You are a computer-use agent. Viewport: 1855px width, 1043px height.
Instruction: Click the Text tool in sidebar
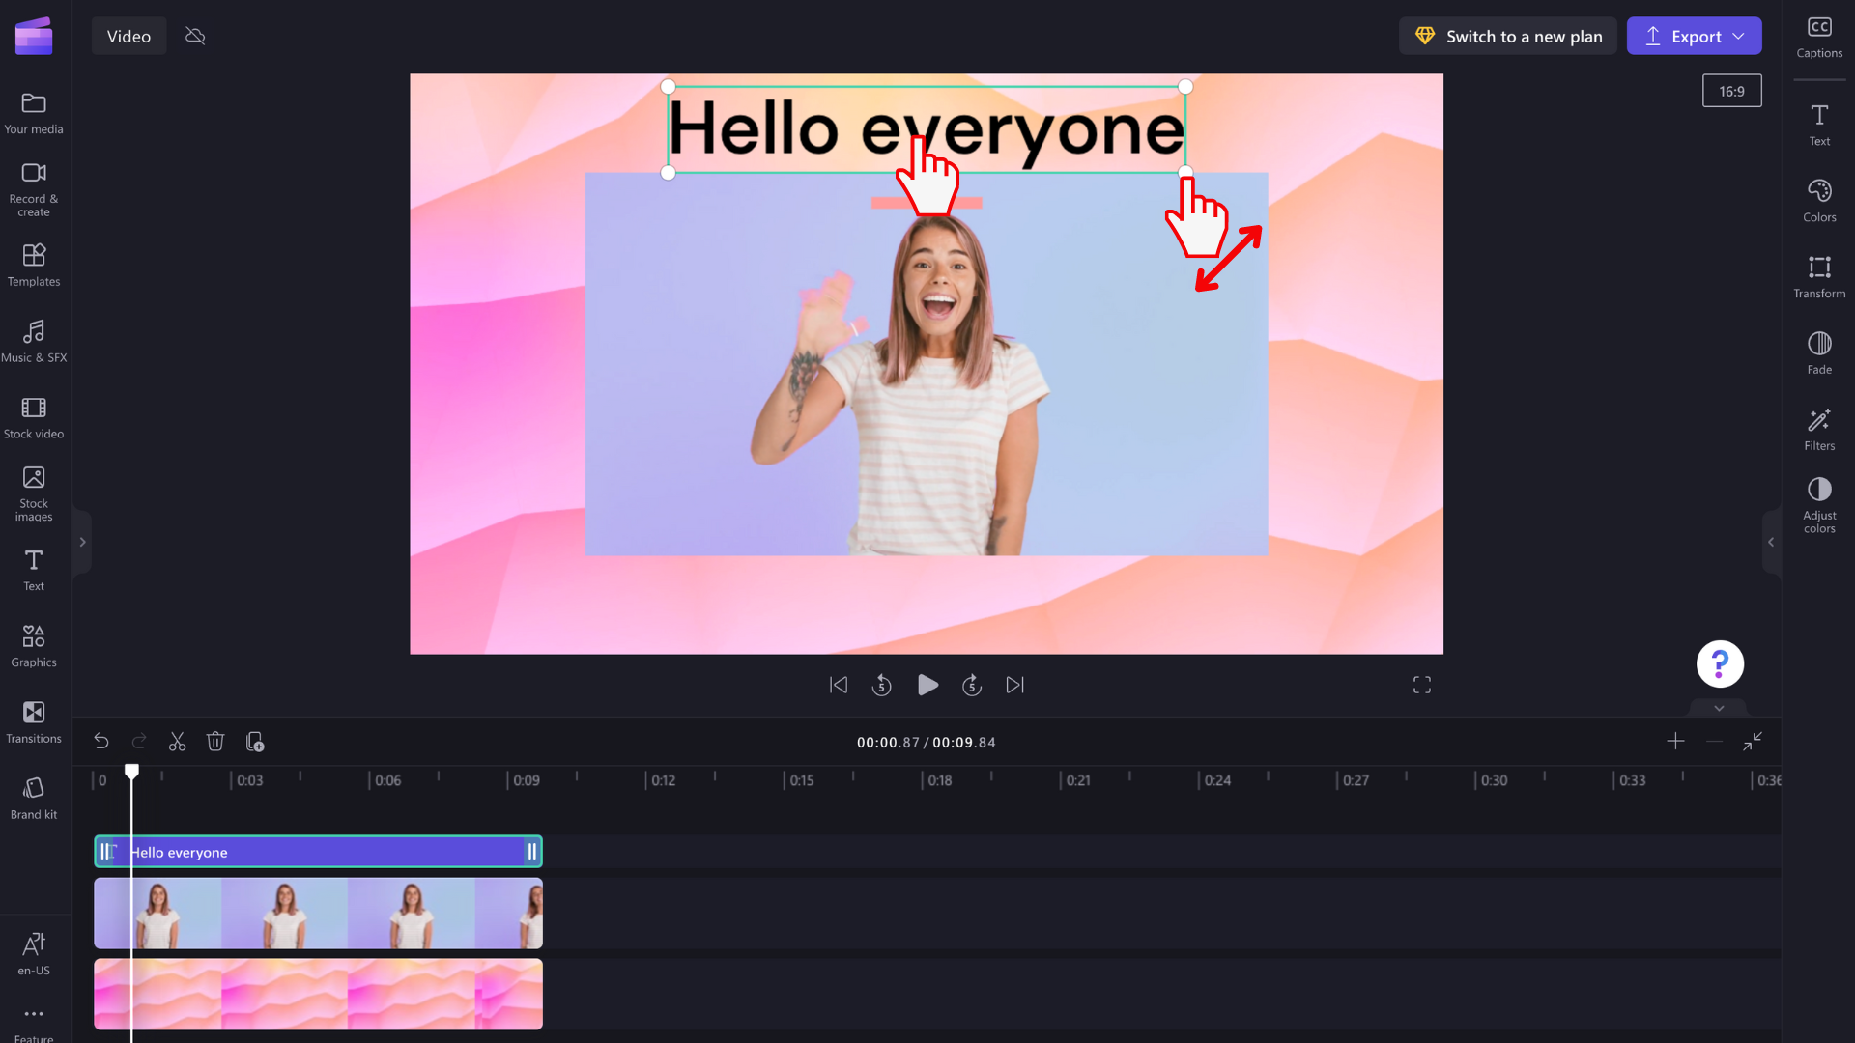(x=35, y=569)
